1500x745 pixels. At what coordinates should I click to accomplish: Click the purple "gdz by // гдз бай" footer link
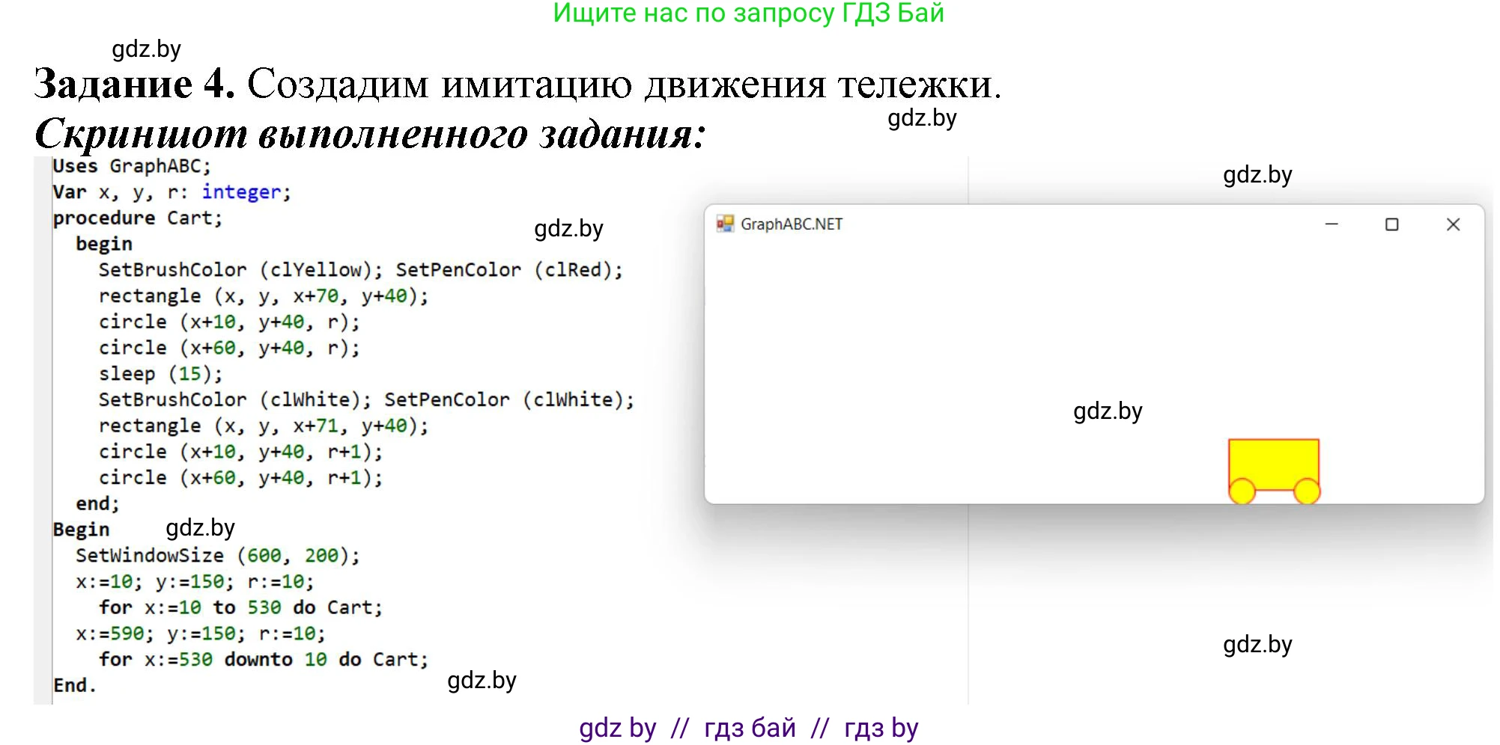[x=748, y=728]
